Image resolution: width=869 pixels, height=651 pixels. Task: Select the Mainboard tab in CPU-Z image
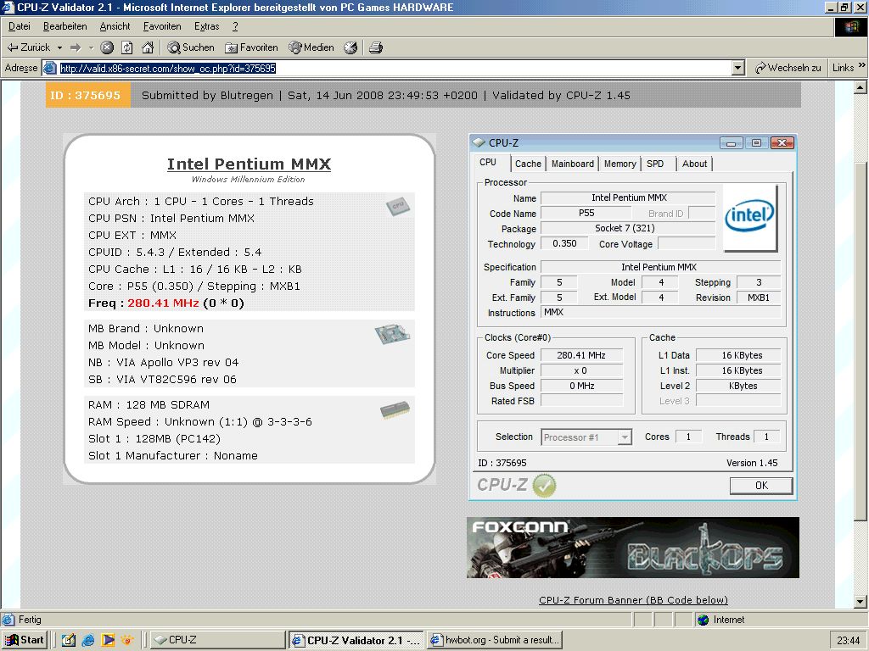(573, 164)
